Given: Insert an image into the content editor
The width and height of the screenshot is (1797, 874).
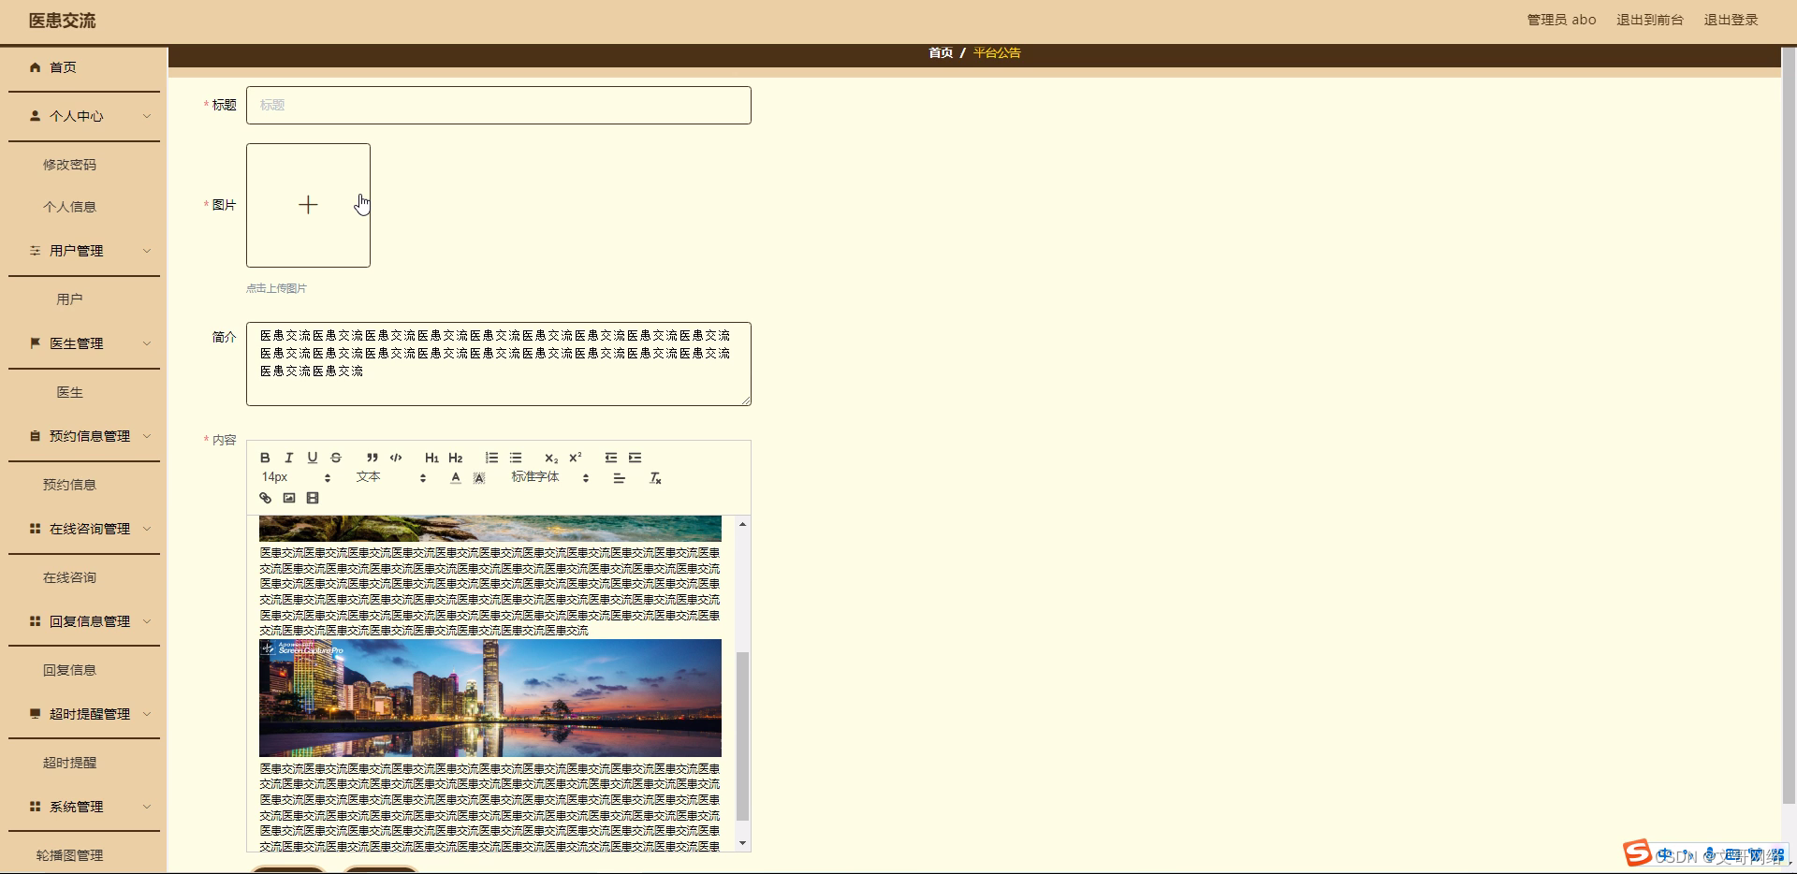Looking at the screenshot, I should (x=288, y=497).
